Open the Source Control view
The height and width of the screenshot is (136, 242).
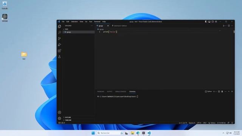(x=59, y=39)
